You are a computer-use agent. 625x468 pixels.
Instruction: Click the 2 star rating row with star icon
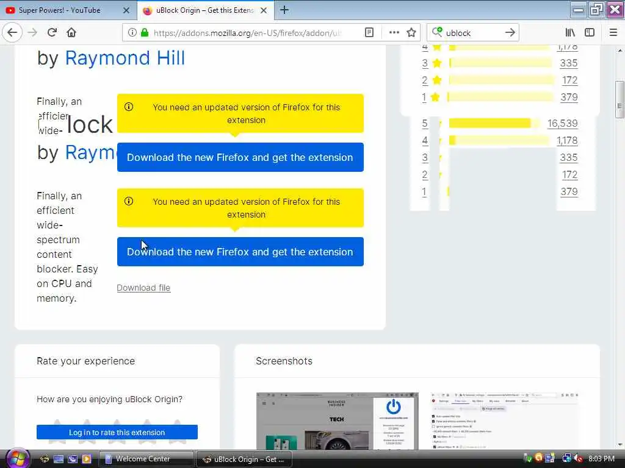tap(500, 80)
